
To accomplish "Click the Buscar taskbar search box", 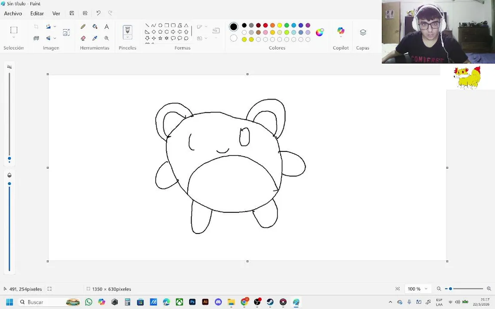I will pos(49,302).
